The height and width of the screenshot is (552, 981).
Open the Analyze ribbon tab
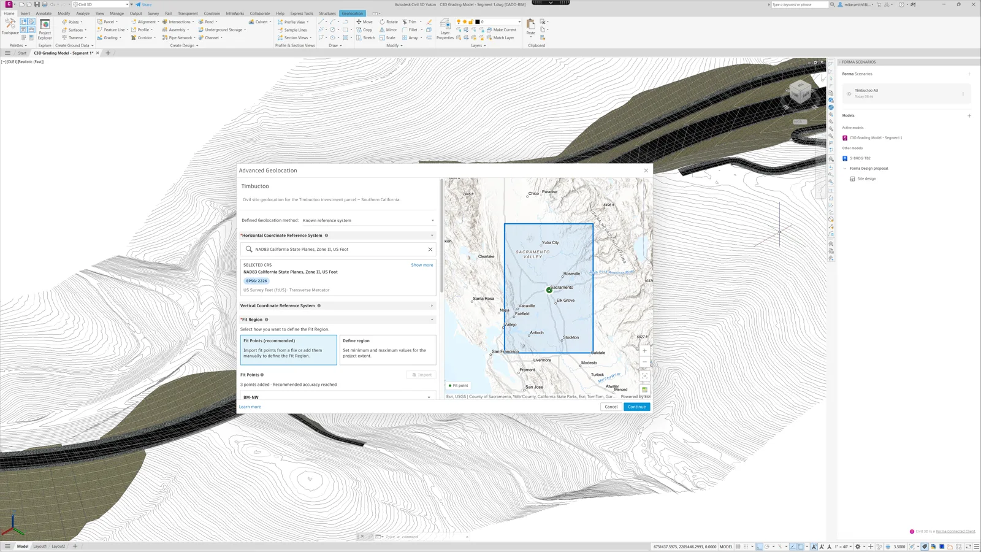(x=83, y=13)
